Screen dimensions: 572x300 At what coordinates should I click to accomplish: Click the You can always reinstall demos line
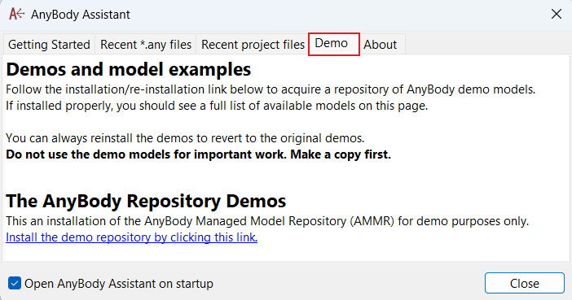[185, 138]
